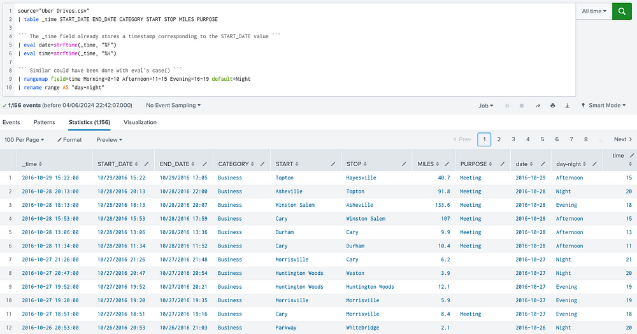Click the END_DATE value 10/28/2016 13:36
This screenshot has width=637, height=334.
183,232
